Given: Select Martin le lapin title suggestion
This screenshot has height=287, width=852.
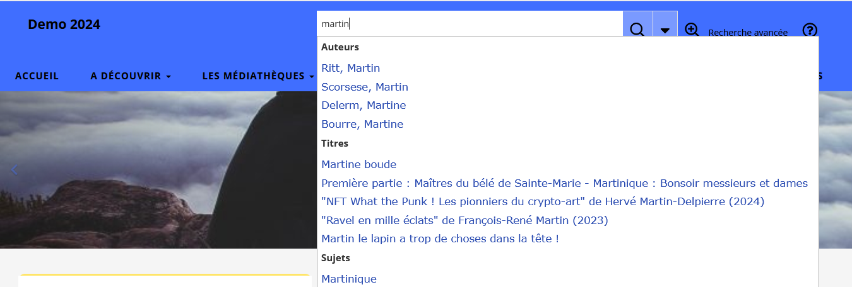Looking at the screenshot, I should (440, 239).
